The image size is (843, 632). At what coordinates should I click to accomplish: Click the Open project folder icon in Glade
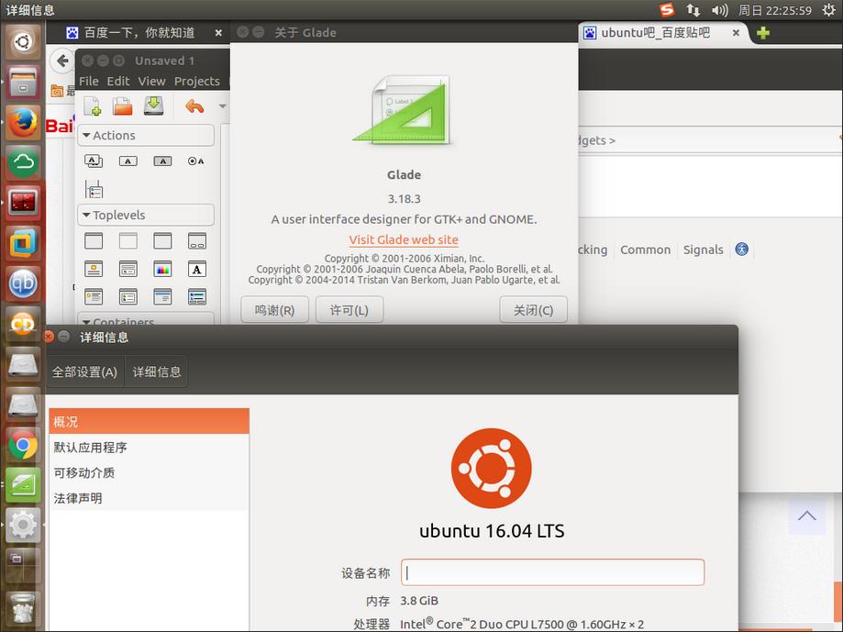point(123,105)
